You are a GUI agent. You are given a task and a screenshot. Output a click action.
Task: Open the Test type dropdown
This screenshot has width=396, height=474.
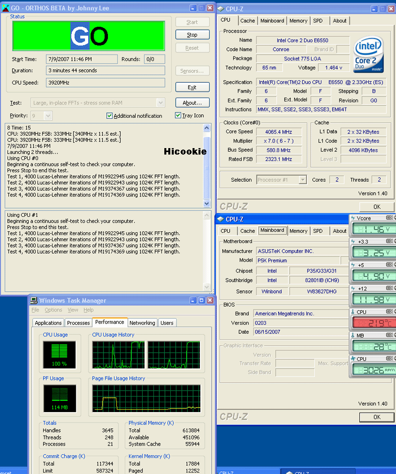pos(160,103)
